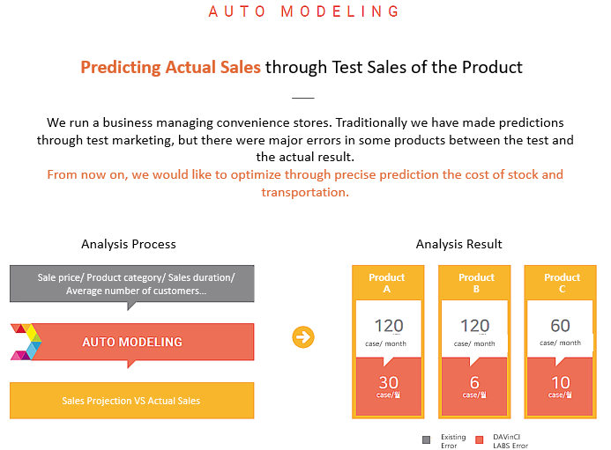
Task: Select the Product A header
Action: 387,283
